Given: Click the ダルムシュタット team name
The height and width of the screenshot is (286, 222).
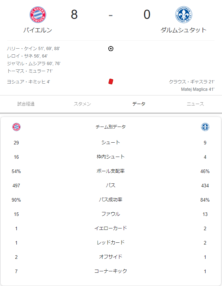Looking at the screenshot, I should pos(184,30).
